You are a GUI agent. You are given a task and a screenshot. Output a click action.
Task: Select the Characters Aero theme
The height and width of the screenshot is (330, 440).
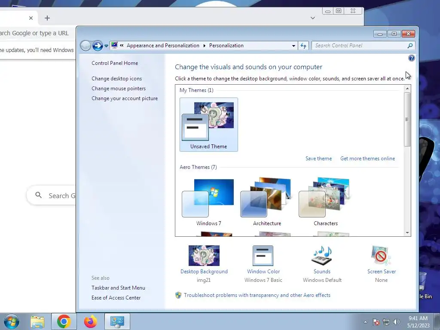click(325, 202)
